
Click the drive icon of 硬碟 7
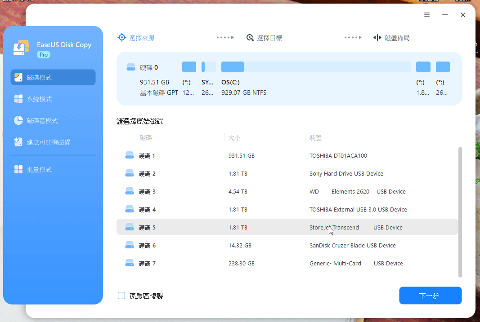point(130,263)
